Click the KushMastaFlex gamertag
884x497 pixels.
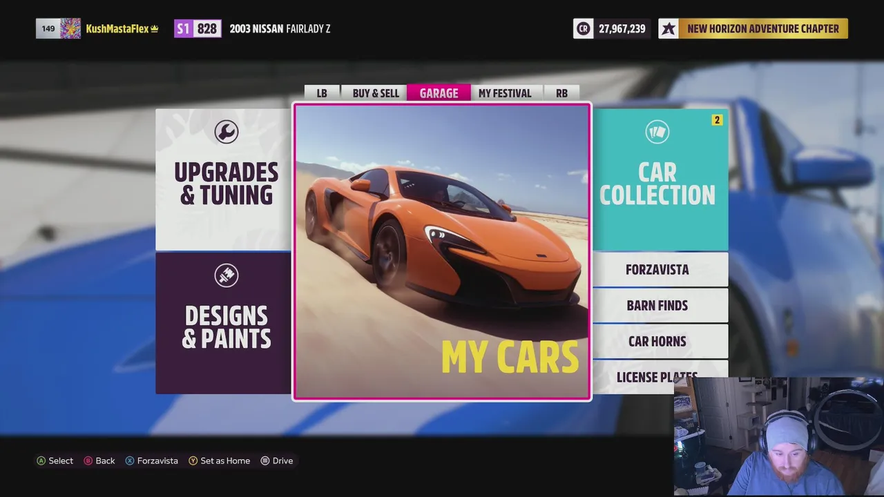click(117, 28)
